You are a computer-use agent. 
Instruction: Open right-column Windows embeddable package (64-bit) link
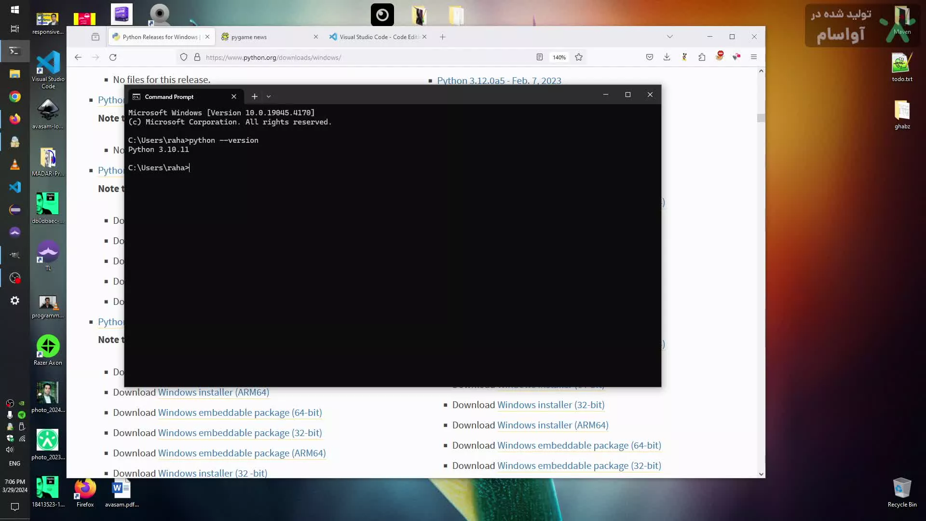coord(579,445)
